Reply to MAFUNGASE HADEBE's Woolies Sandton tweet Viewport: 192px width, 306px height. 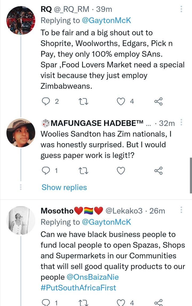click(46, 171)
